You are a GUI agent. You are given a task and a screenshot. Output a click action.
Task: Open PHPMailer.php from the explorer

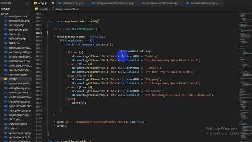tap(17, 39)
